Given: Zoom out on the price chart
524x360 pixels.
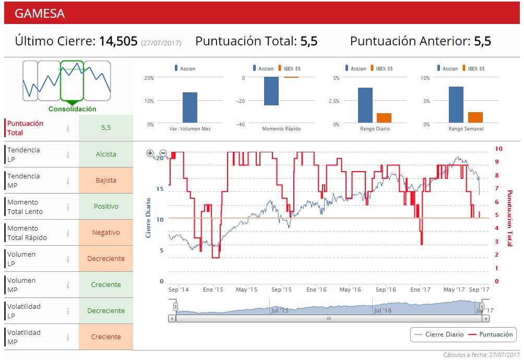Looking at the screenshot, I should [x=163, y=153].
